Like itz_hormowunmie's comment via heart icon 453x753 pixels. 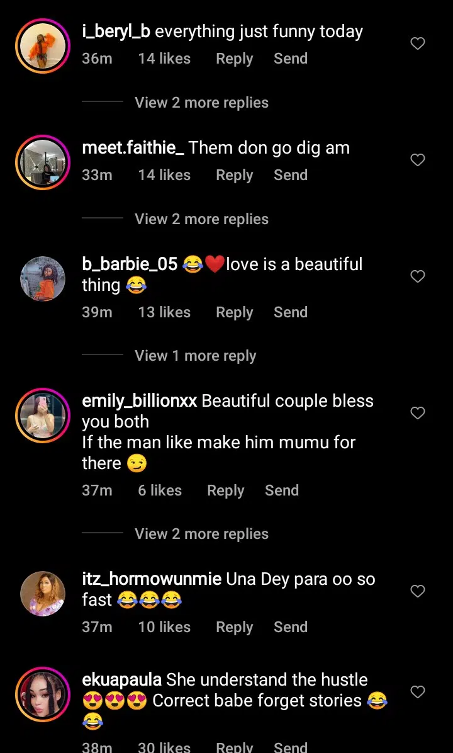click(418, 591)
